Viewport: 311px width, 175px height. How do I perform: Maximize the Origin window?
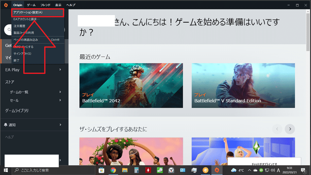click(297, 5)
